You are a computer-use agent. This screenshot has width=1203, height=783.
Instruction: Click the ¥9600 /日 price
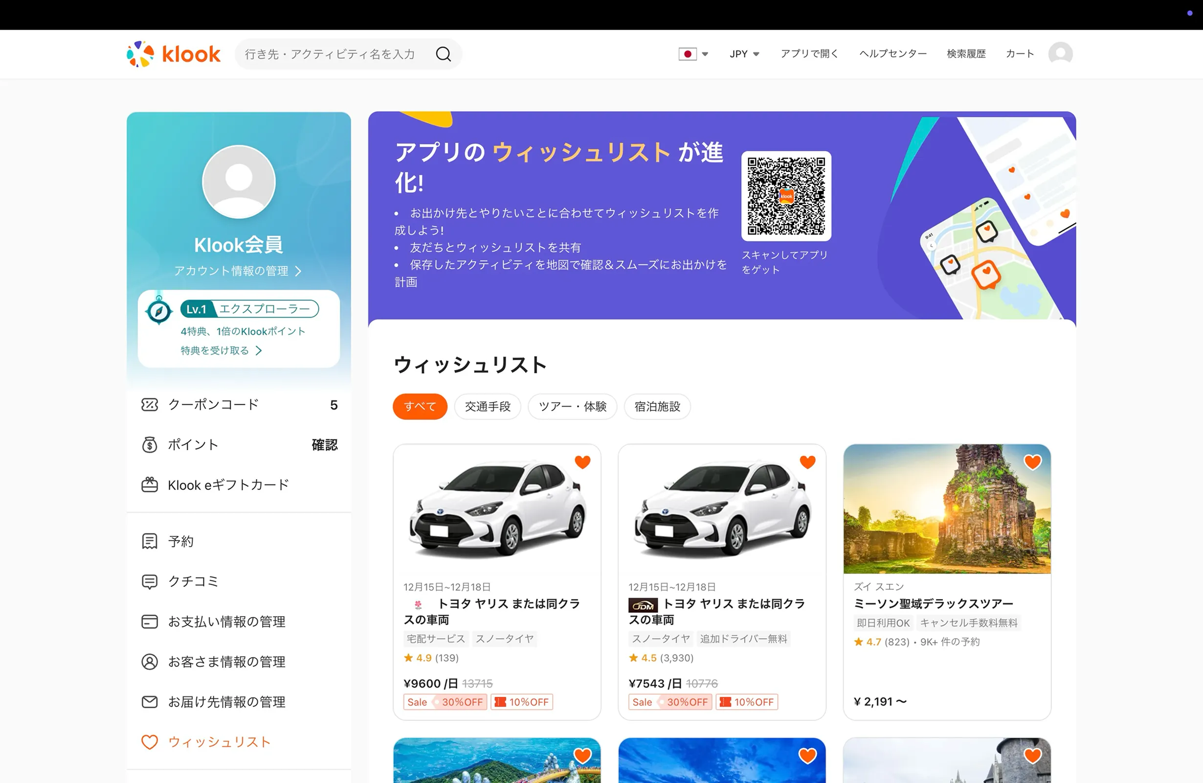(x=430, y=683)
